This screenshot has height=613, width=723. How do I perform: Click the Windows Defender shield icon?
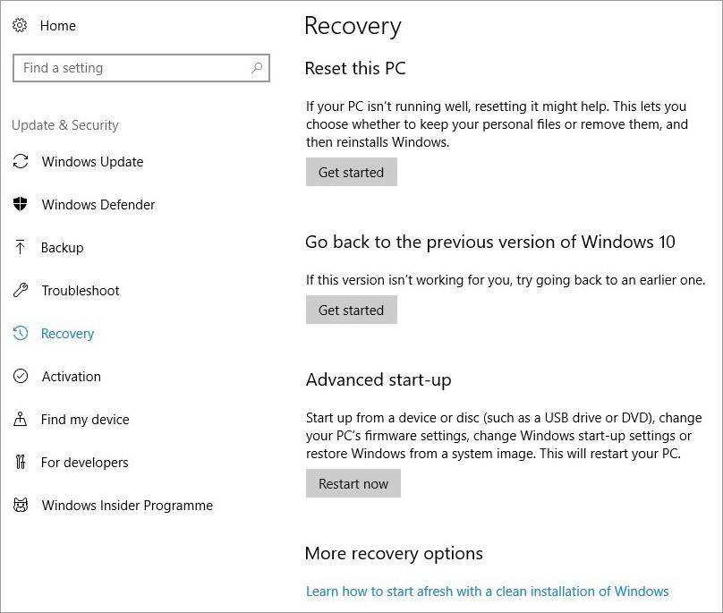click(x=21, y=205)
